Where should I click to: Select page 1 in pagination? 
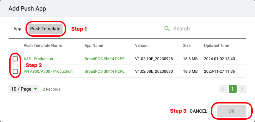[x=233, y=89]
